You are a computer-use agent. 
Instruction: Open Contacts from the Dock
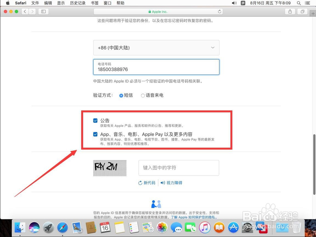point(91,227)
